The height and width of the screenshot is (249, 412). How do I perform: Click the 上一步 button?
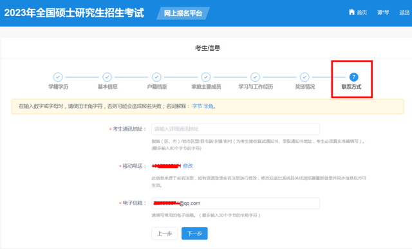165,234
